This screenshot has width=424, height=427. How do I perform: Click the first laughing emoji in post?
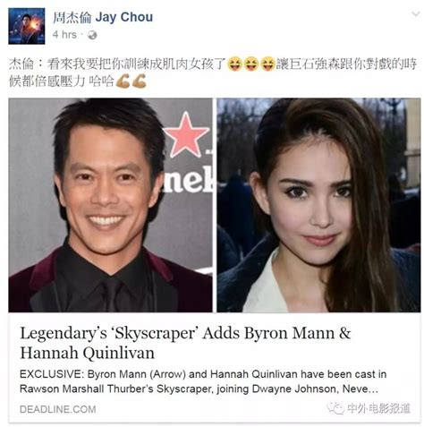click(234, 64)
